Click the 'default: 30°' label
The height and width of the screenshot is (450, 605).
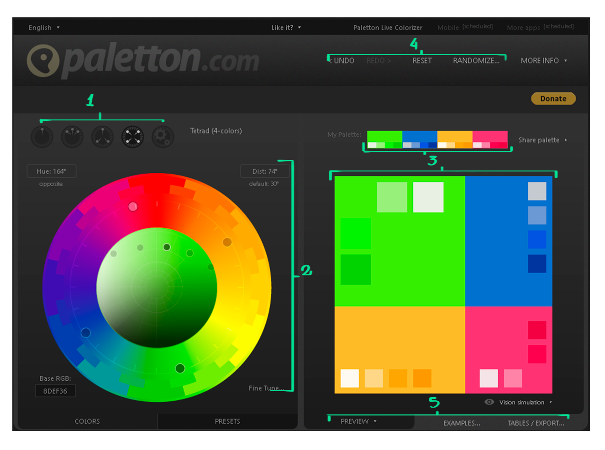pyautogui.click(x=264, y=184)
